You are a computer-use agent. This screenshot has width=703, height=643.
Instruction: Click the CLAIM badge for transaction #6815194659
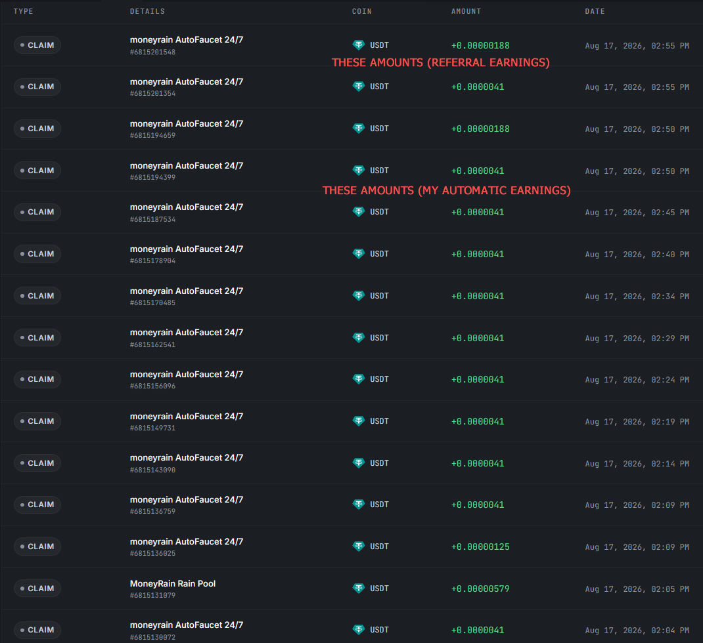click(37, 129)
